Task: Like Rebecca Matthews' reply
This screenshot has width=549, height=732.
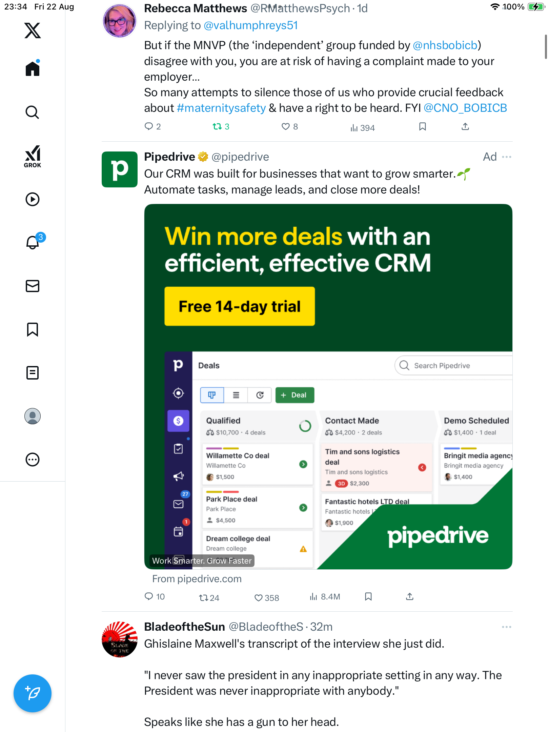Action: [286, 127]
